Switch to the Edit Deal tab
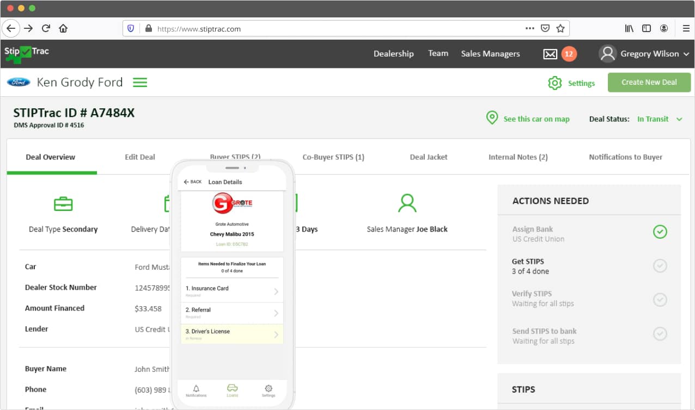This screenshot has width=695, height=410. click(140, 157)
